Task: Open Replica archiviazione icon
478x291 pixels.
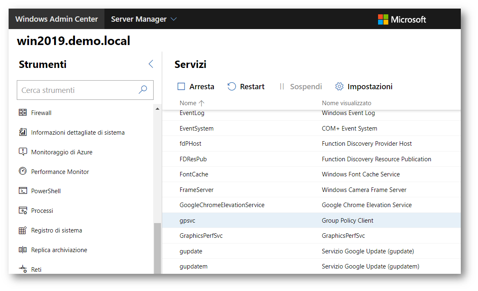Action: (x=23, y=250)
